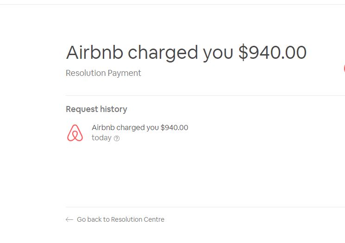This screenshot has height=243, width=345.
Task: Click the Request history section heading
Action: pos(97,109)
